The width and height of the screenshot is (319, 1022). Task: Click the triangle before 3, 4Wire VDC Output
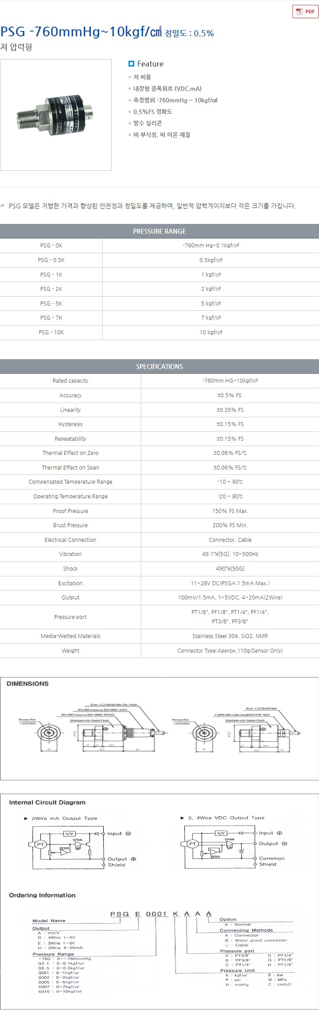click(x=182, y=818)
